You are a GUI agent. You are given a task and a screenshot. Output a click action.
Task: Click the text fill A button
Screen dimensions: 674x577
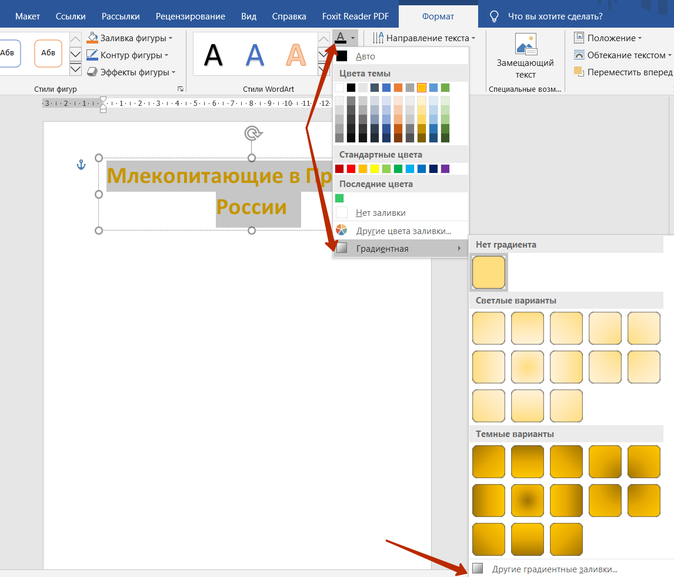(x=341, y=38)
